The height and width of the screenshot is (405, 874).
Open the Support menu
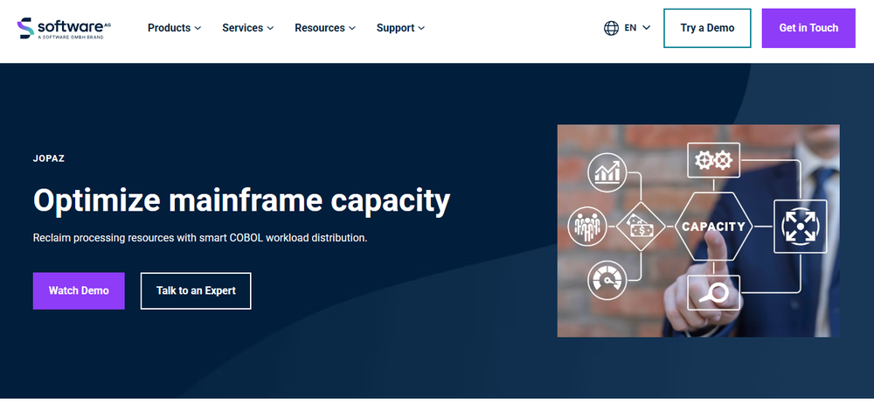coord(401,28)
